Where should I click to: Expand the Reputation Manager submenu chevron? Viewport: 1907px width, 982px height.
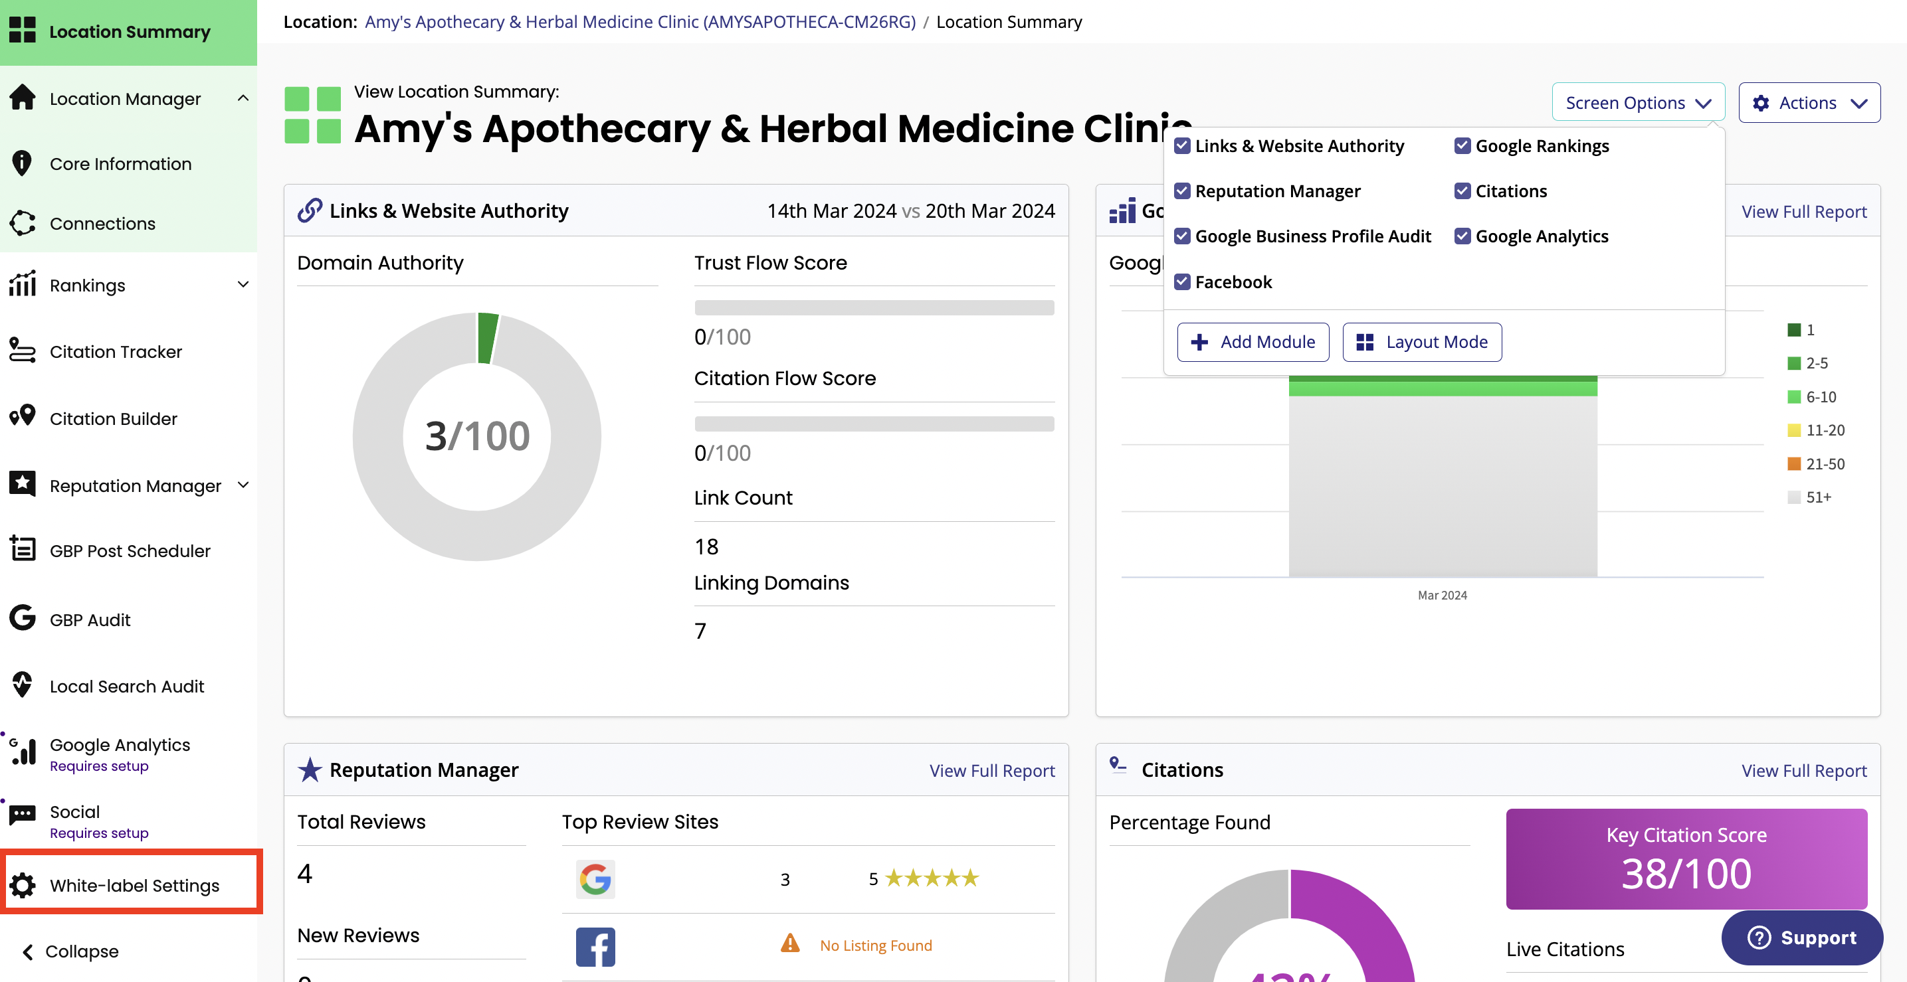click(x=243, y=485)
